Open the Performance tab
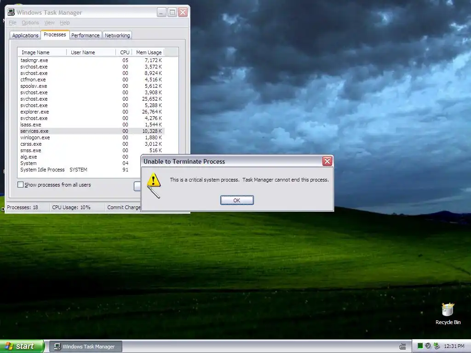The image size is (471, 353). [85, 35]
